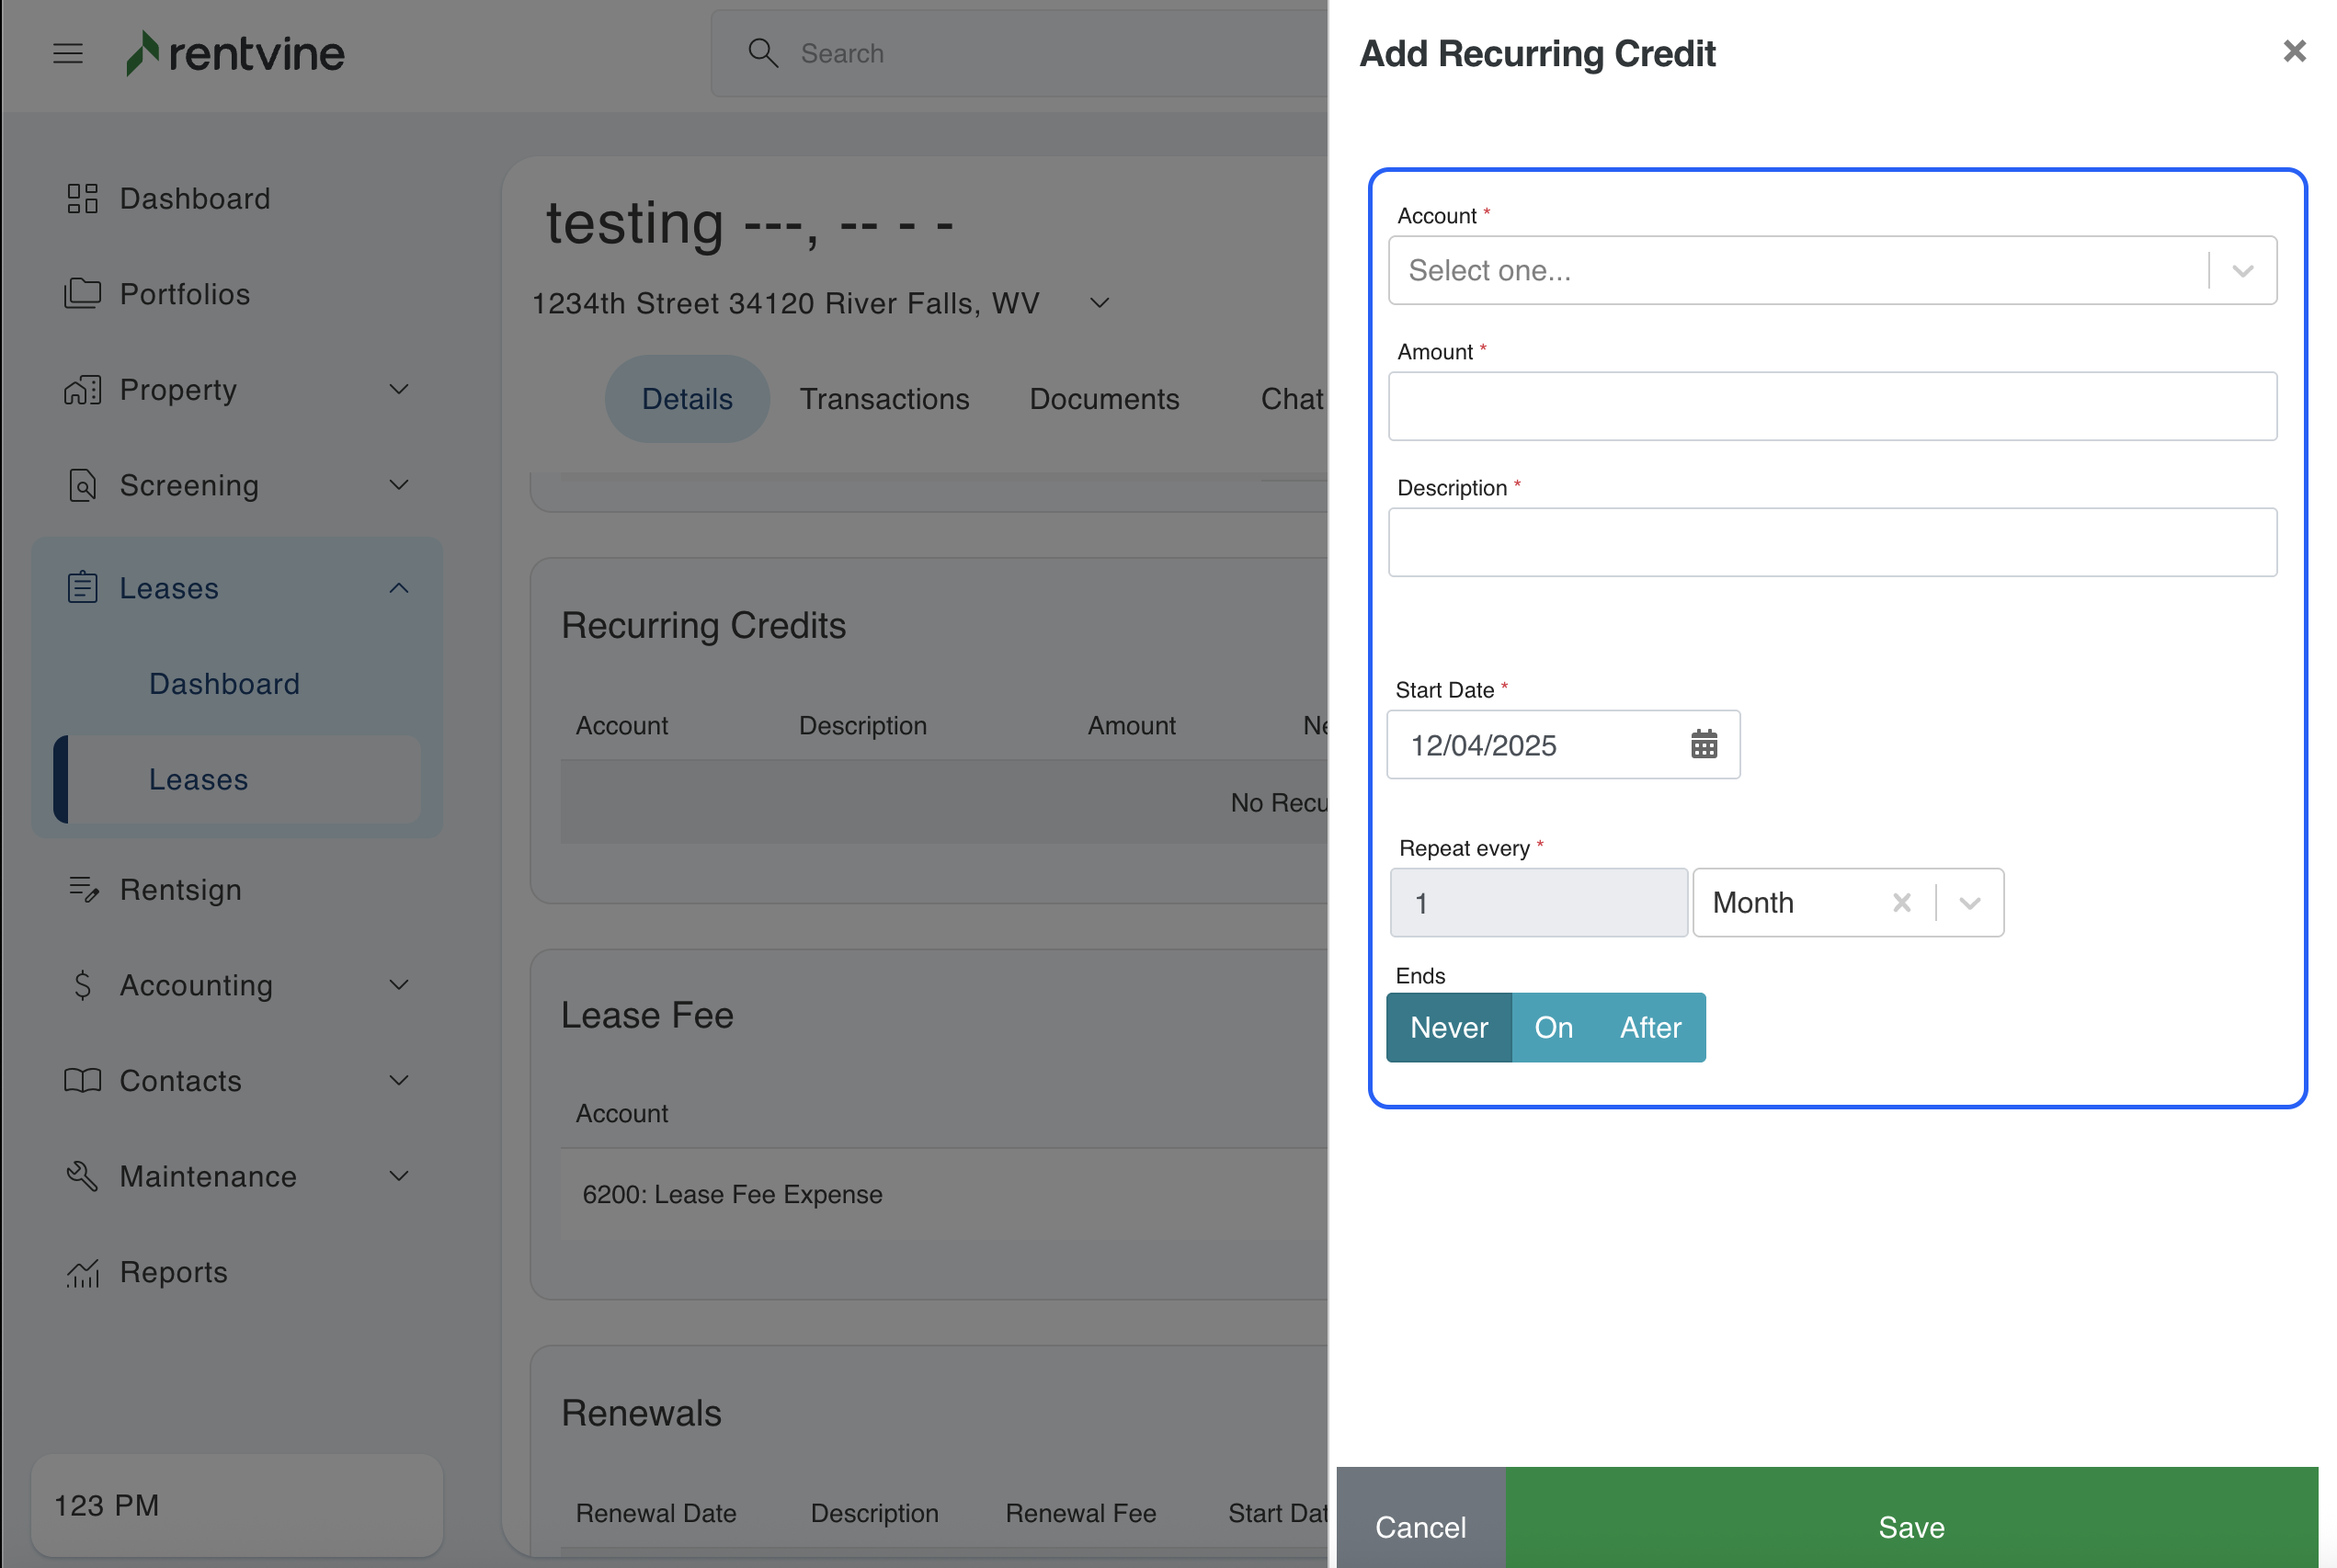The width and height of the screenshot is (2337, 1568).
Task: Set Ends to After
Action: point(1650,1027)
